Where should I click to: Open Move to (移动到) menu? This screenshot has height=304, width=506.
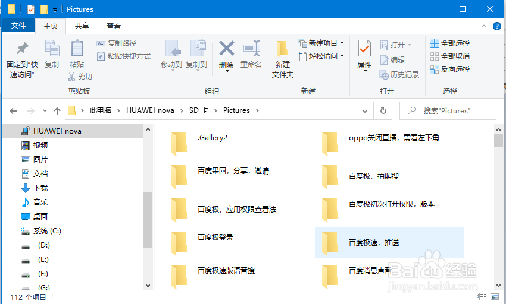pyautogui.click(x=171, y=55)
